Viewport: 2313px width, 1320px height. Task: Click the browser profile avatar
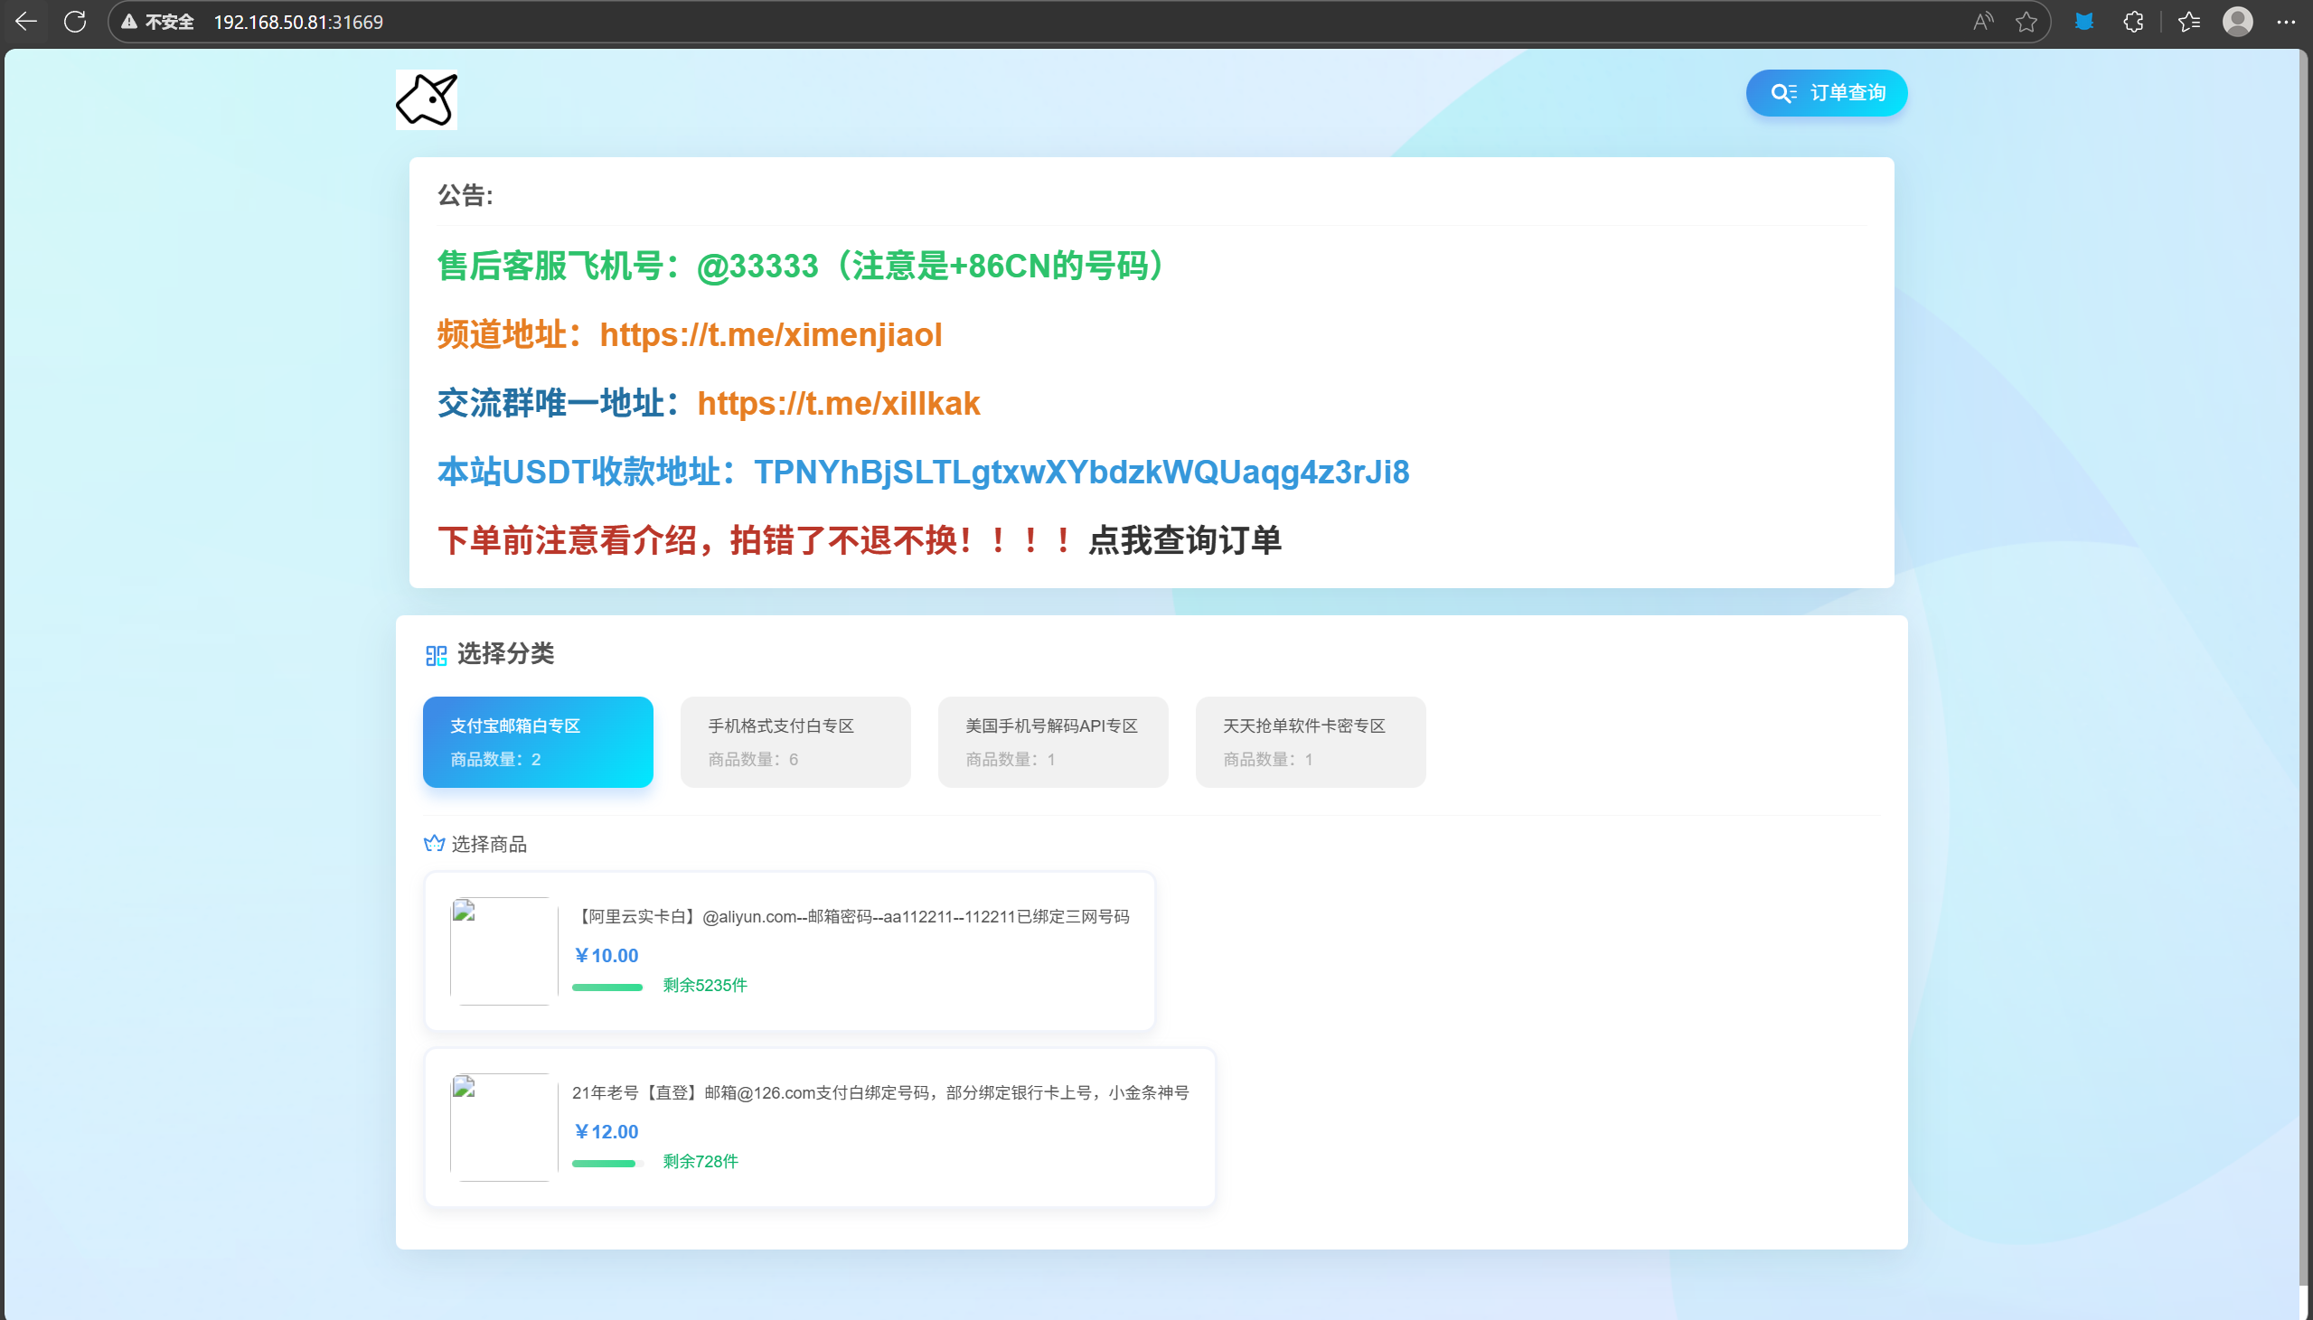point(2237,22)
